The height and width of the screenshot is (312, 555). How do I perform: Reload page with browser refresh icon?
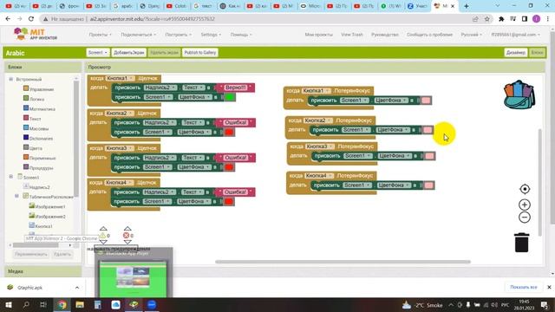click(31, 19)
